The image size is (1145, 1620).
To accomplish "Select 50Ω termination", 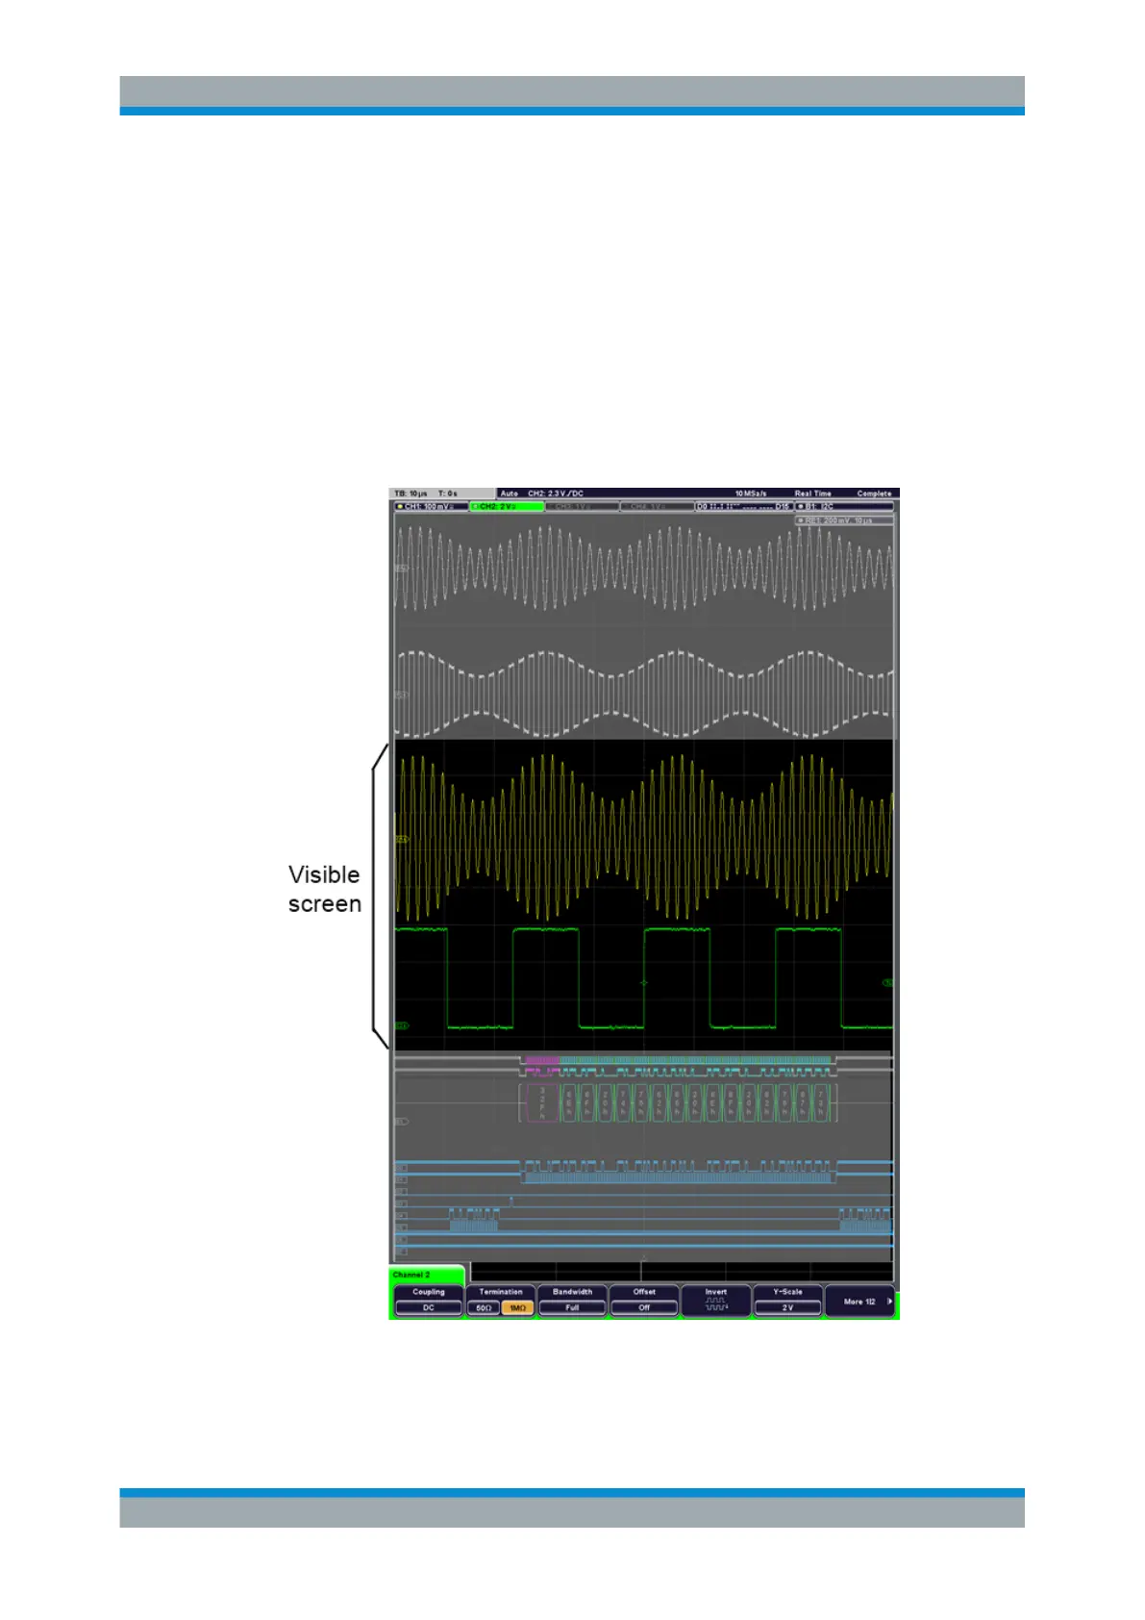I will point(484,1308).
